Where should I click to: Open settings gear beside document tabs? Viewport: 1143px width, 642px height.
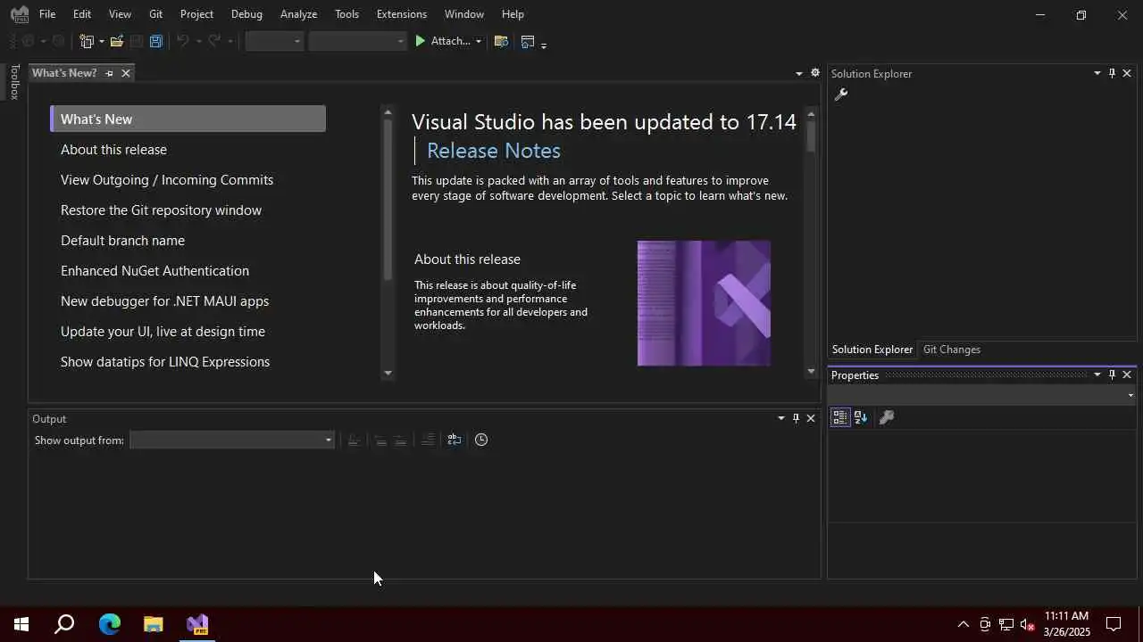(815, 73)
